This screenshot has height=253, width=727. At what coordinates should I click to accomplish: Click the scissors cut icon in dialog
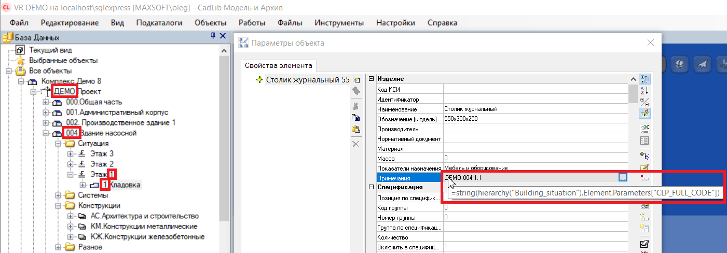click(355, 105)
